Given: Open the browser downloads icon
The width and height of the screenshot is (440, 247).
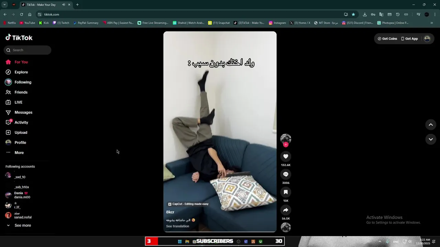Looking at the screenshot, I should point(365,14).
